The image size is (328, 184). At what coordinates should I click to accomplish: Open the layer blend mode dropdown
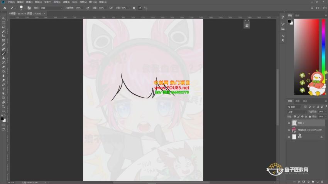pyautogui.click(x=296, y=112)
